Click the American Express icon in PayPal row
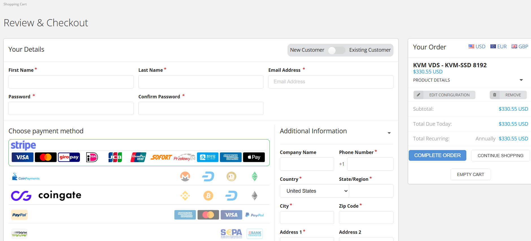531x241 pixels. click(x=185, y=215)
